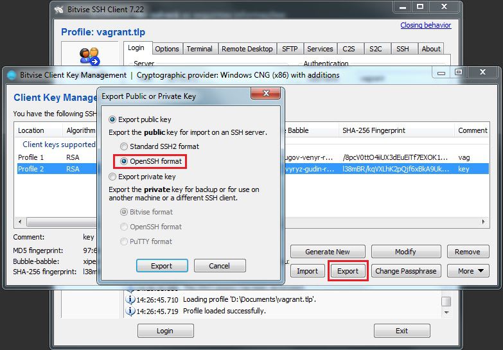503x350 pixels.
Task: Click Generate New key button
Action: pyautogui.click(x=328, y=252)
